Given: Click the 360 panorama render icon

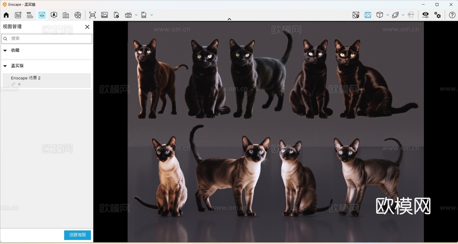Looking at the screenshot, I should click(x=128, y=15).
